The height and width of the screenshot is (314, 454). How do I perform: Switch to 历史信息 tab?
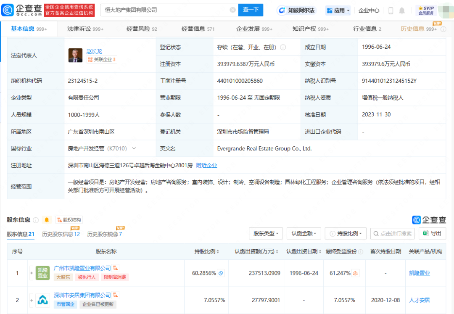click(419, 29)
